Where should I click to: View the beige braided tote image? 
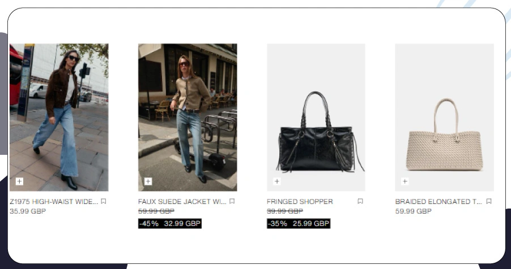pos(445,117)
